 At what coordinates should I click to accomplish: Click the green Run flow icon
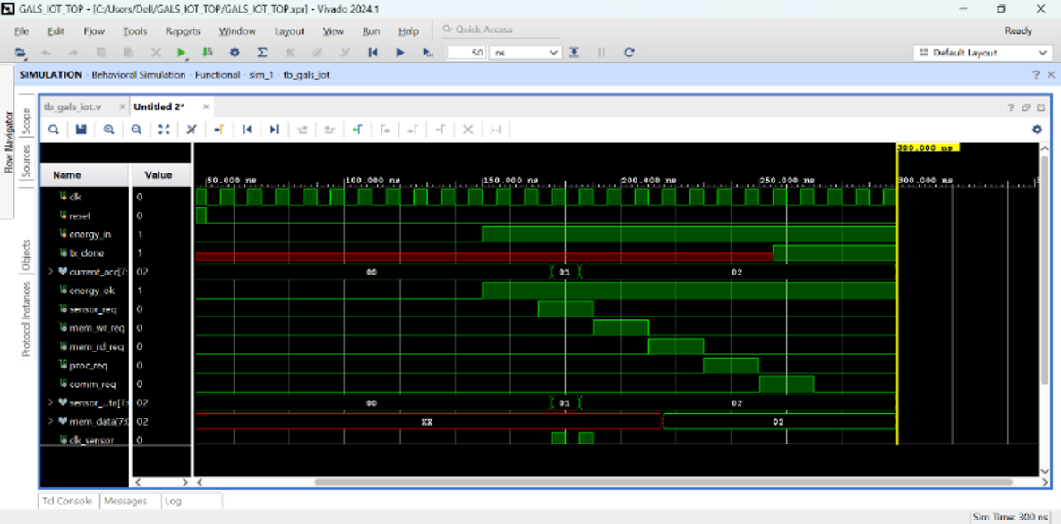click(182, 53)
